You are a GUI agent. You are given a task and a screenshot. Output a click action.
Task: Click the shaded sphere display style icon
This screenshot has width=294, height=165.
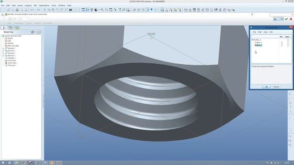pyautogui.click(x=96, y=10)
